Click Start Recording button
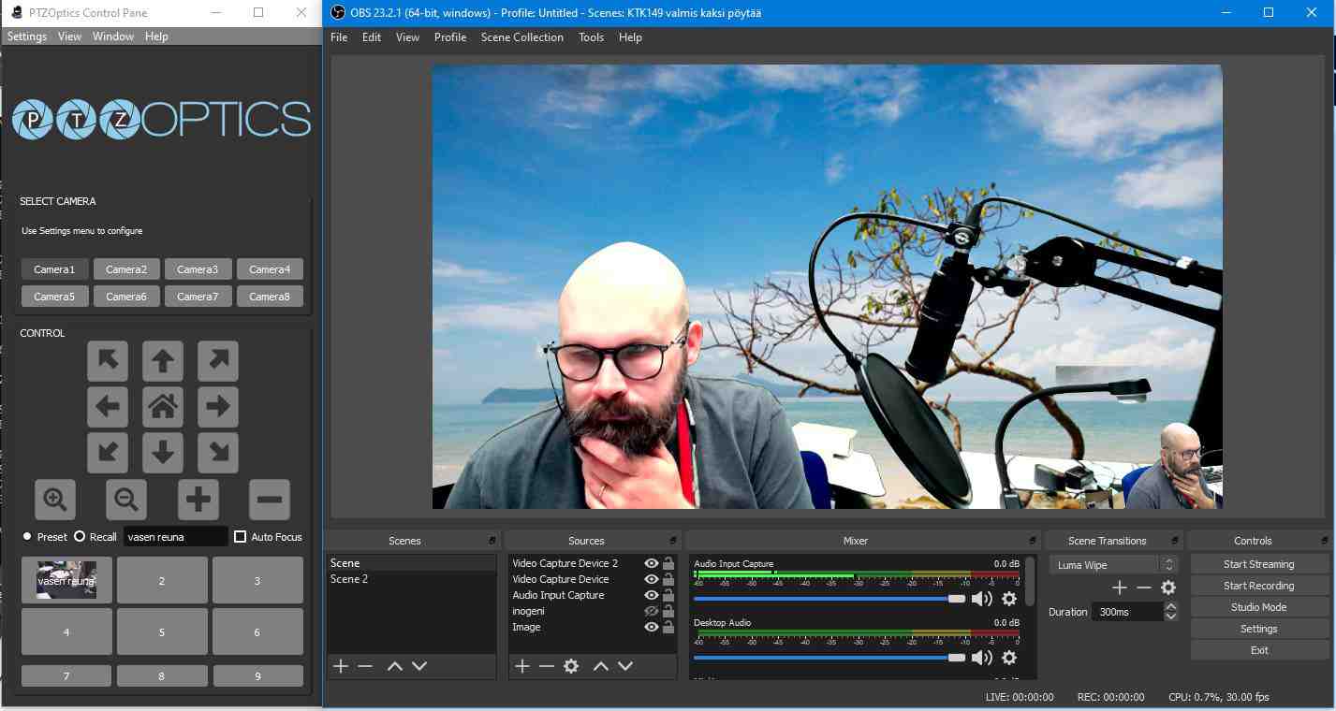The image size is (1336, 711). point(1259,586)
